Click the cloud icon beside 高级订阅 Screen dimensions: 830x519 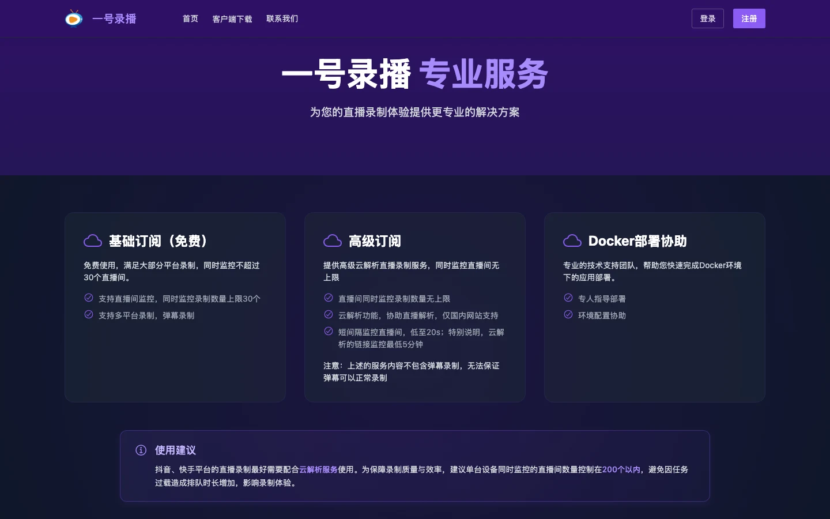point(333,240)
